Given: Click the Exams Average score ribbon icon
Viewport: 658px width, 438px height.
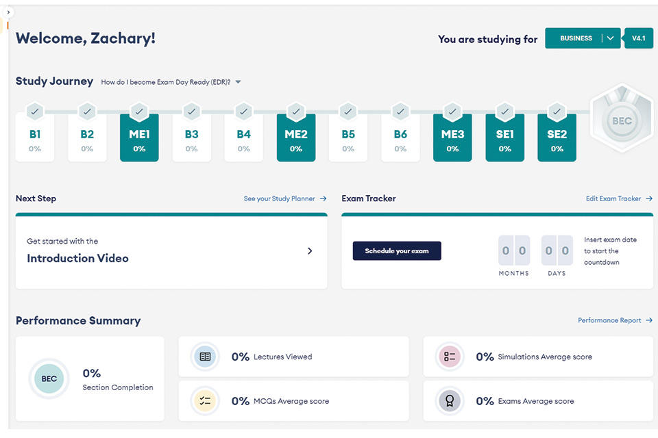Looking at the screenshot, I should click(450, 401).
